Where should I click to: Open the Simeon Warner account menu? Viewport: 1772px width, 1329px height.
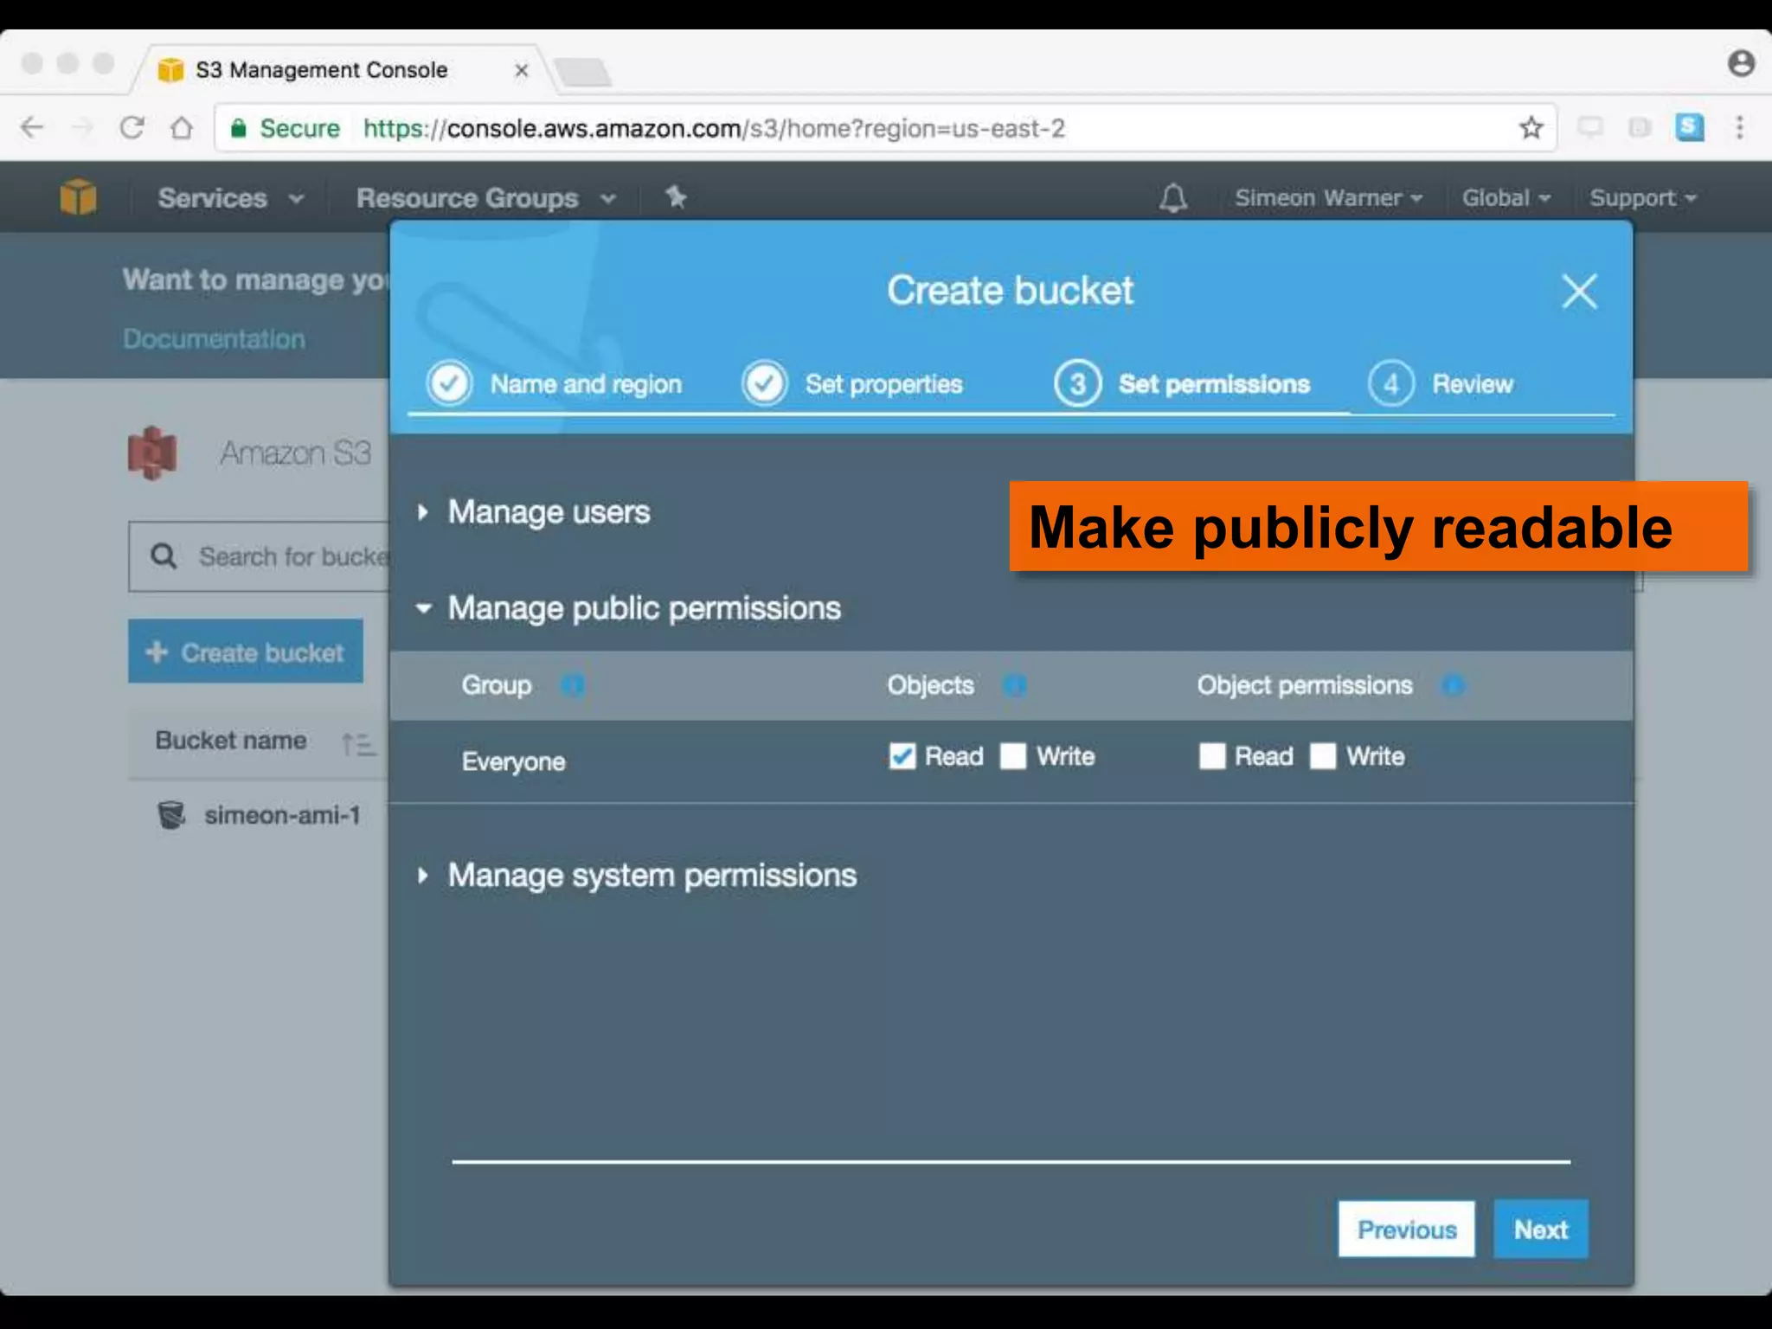pyautogui.click(x=1329, y=198)
